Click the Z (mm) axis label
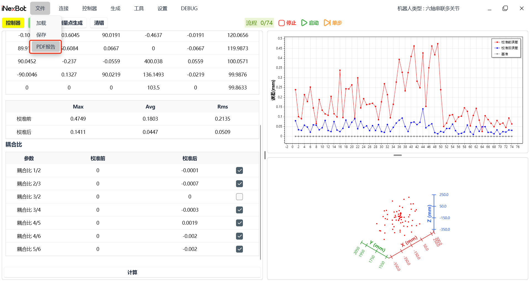530x281 pixels. tap(429, 213)
